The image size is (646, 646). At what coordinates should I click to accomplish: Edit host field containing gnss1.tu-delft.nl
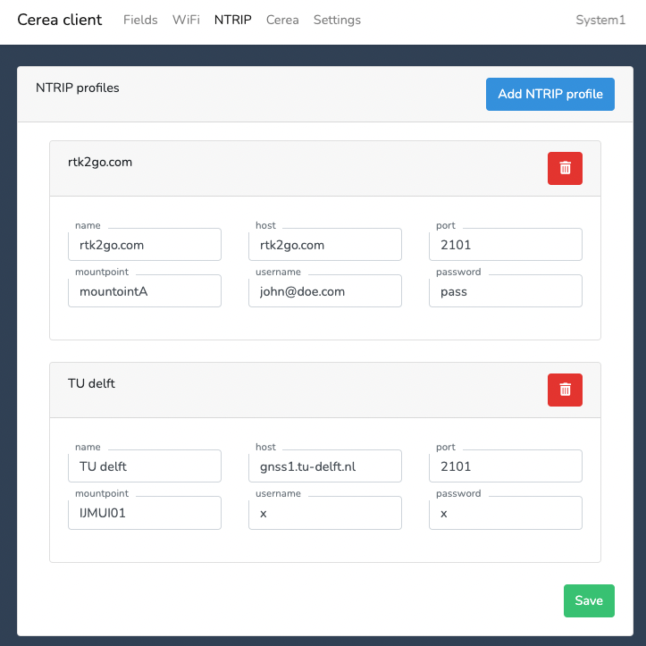tap(325, 466)
